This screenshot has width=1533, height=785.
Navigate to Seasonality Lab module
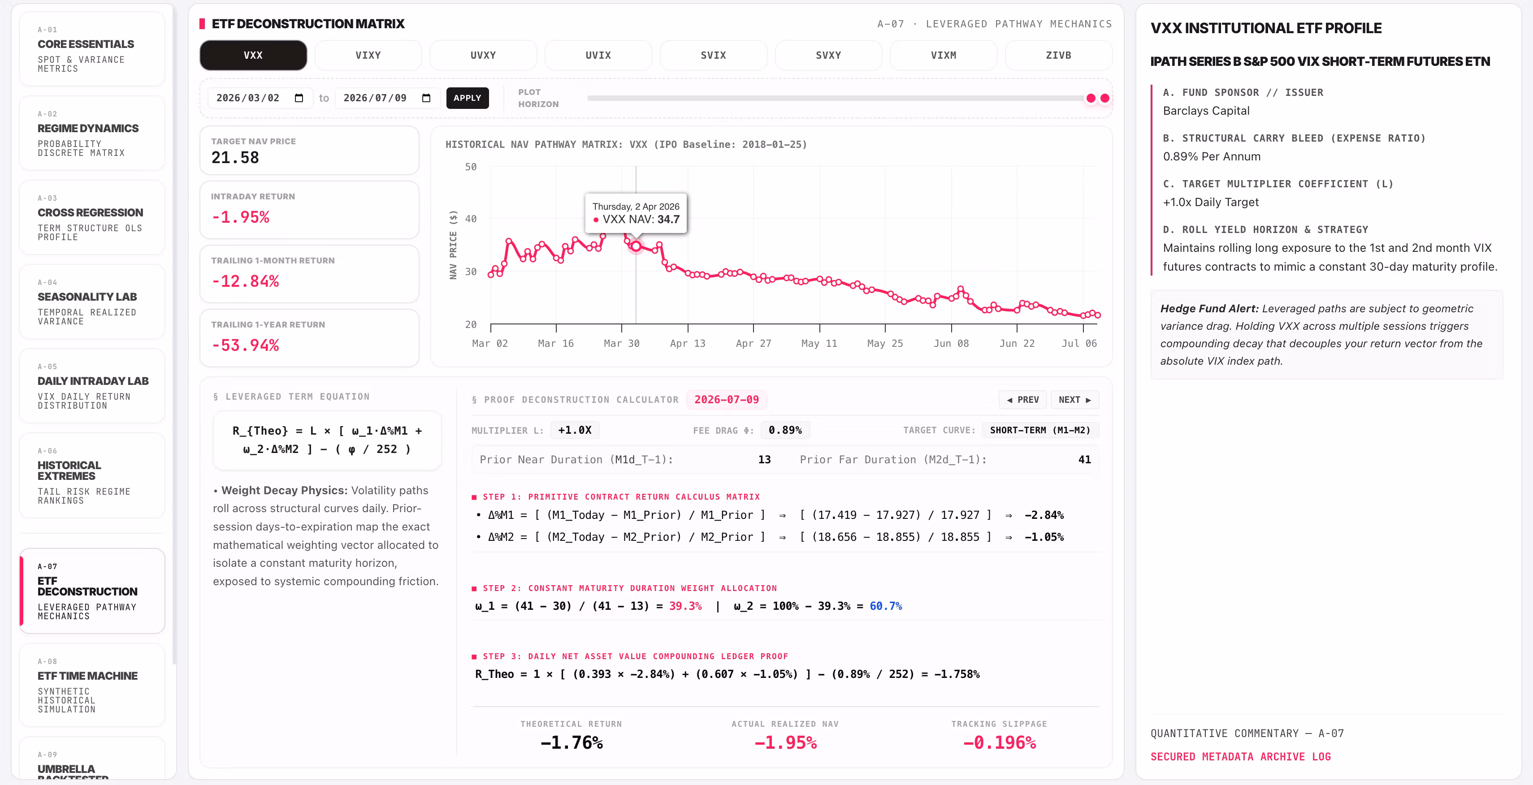[x=92, y=302]
